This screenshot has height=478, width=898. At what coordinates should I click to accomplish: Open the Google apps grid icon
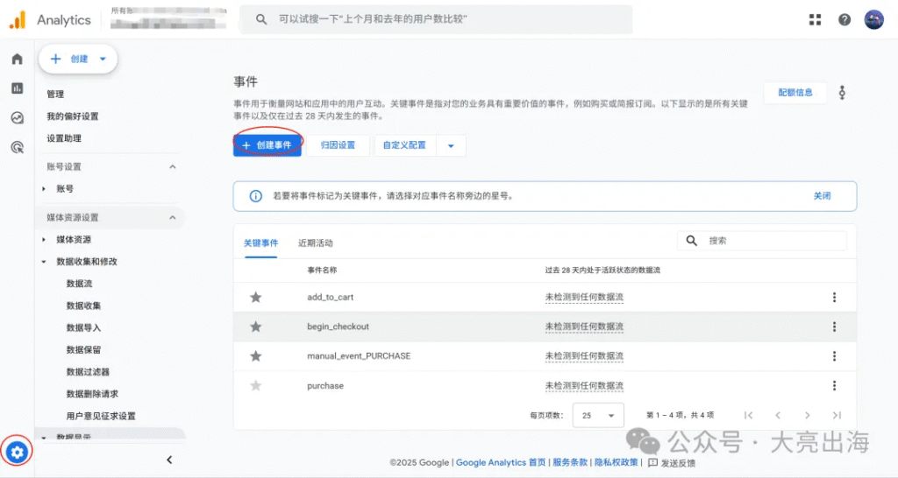(815, 19)
